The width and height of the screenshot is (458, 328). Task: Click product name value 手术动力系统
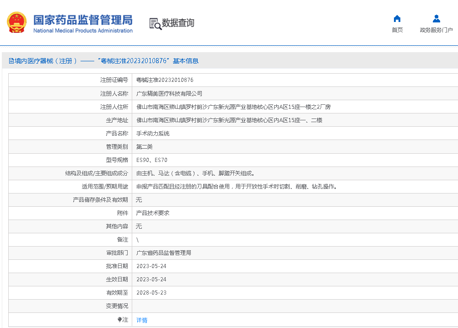pyautogui.click(x=153, y=134)
